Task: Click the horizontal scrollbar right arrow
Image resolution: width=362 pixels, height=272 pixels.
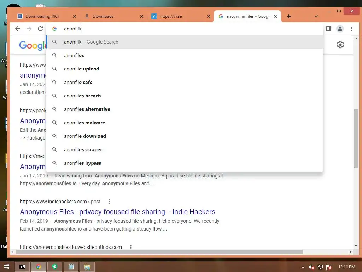Action: click(x=350, y=252)
